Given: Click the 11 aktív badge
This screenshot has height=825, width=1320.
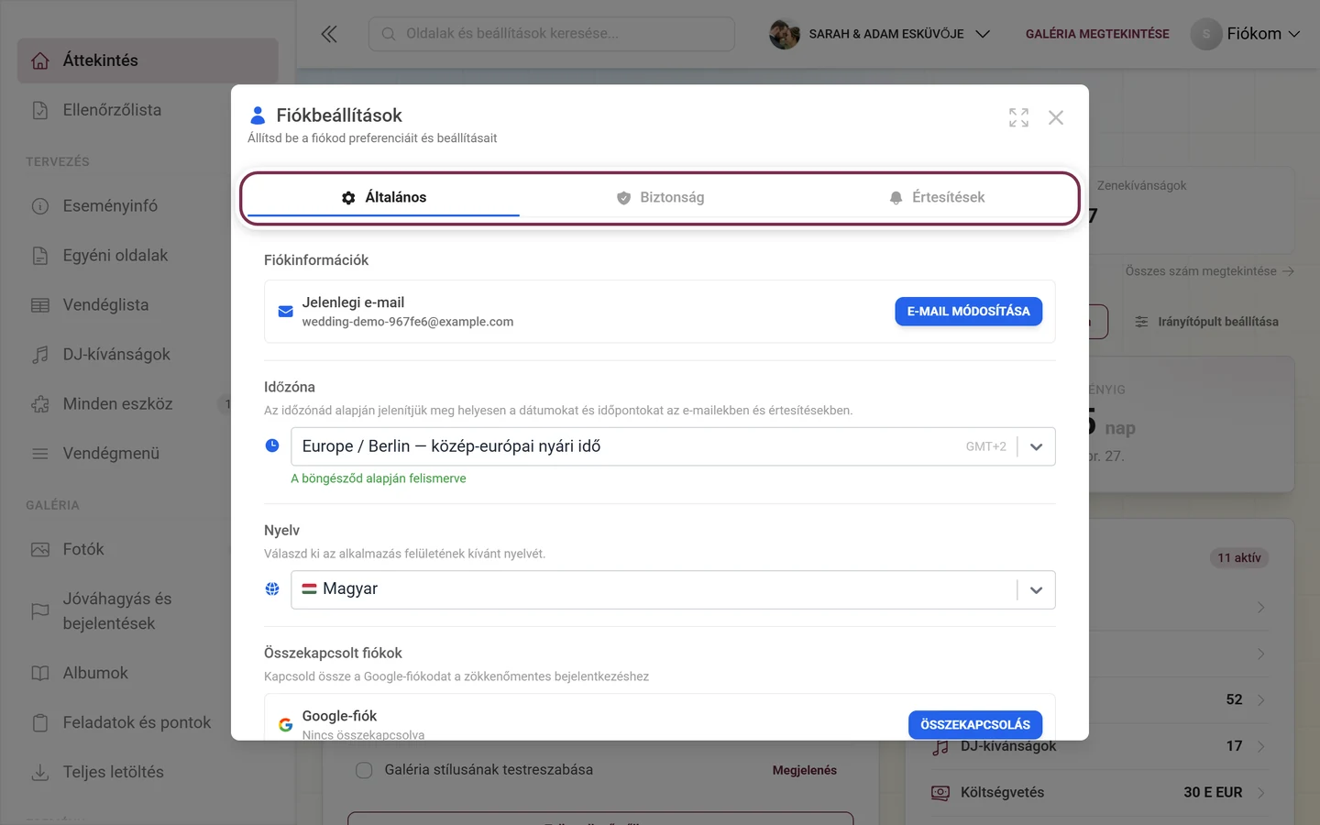Looking at the screenshot, I should click(1239, 557).
